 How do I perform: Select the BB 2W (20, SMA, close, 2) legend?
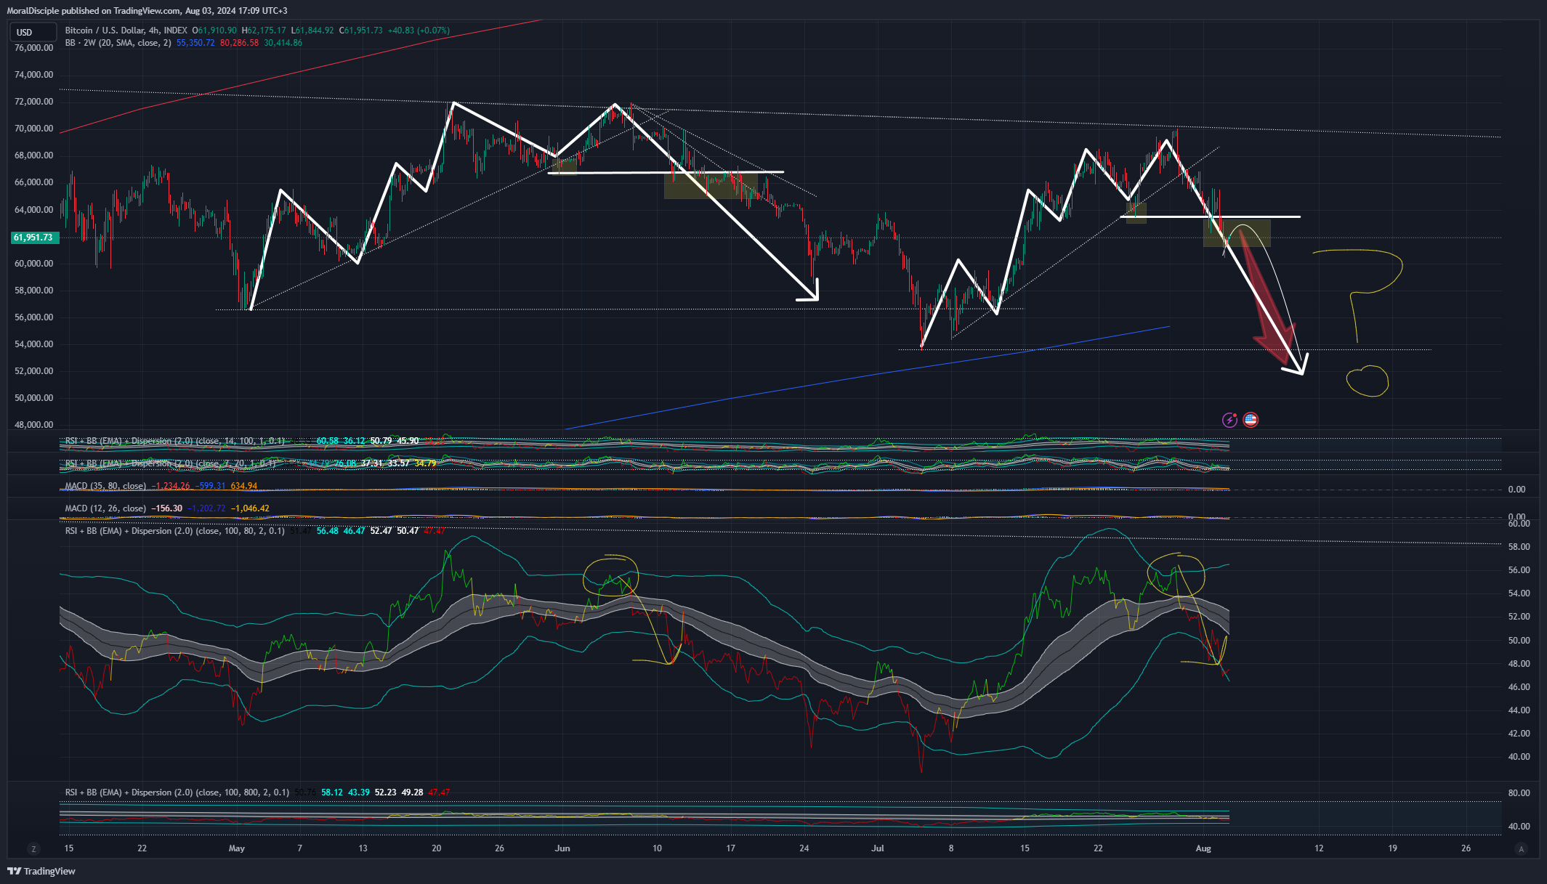118,43
